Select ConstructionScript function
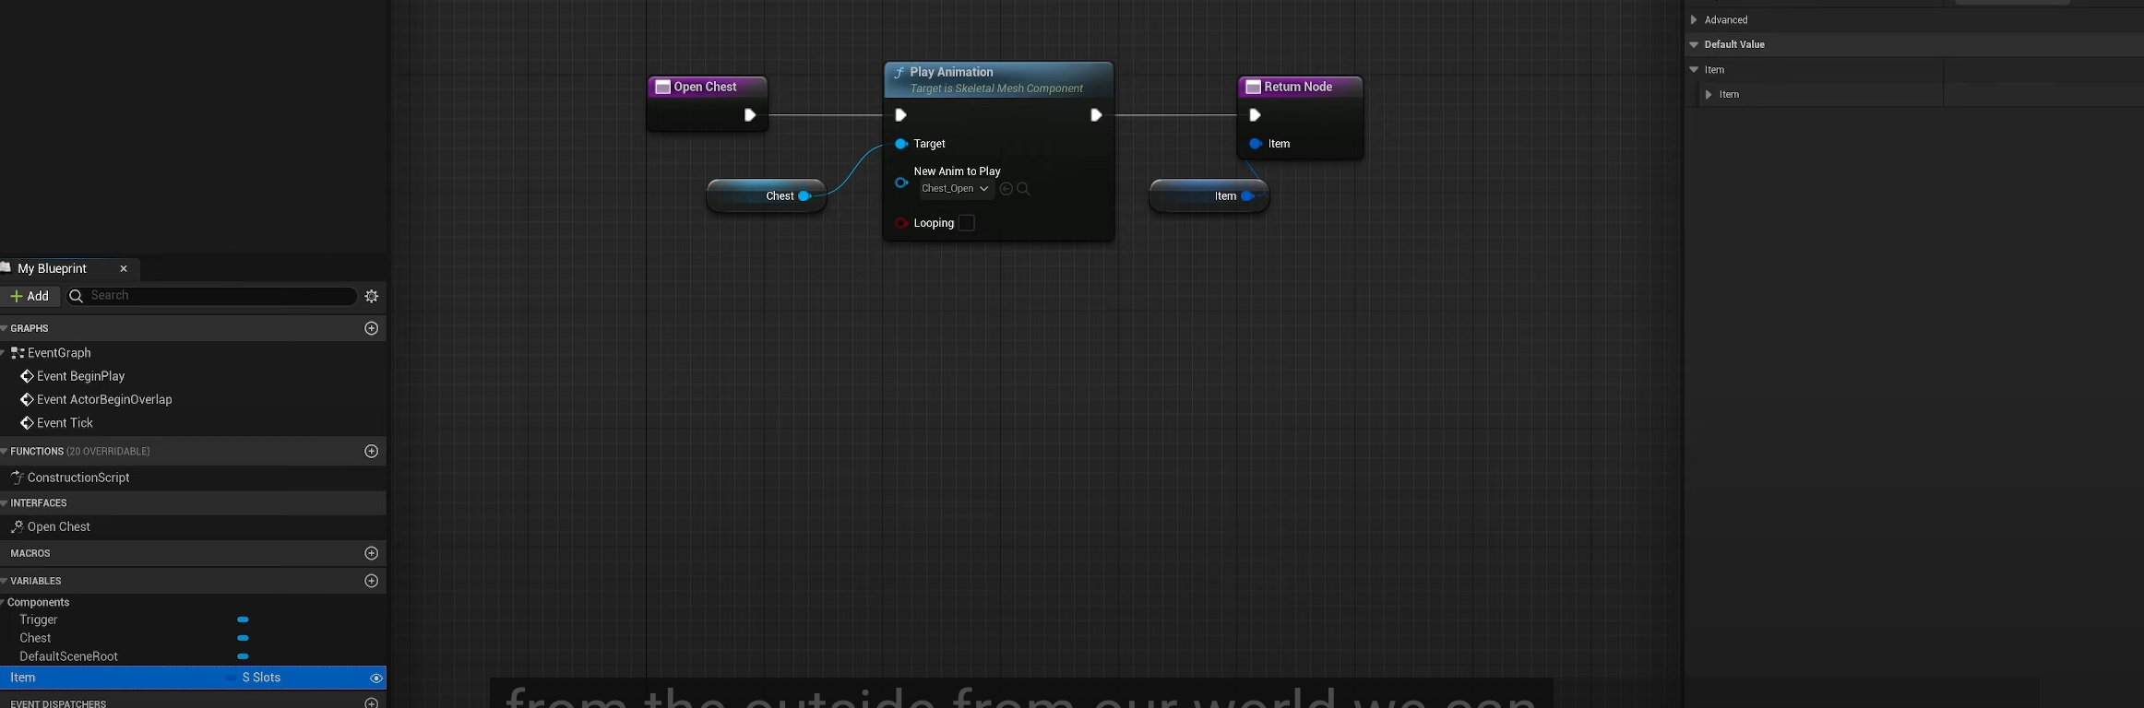This screenshot has width=2144, height=708. click(x=78, y=478)
